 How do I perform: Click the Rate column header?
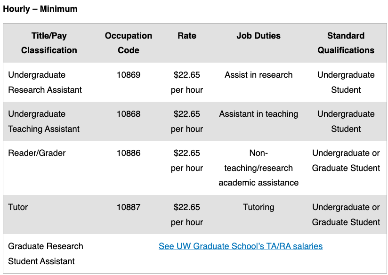click(x=187, y=36)
